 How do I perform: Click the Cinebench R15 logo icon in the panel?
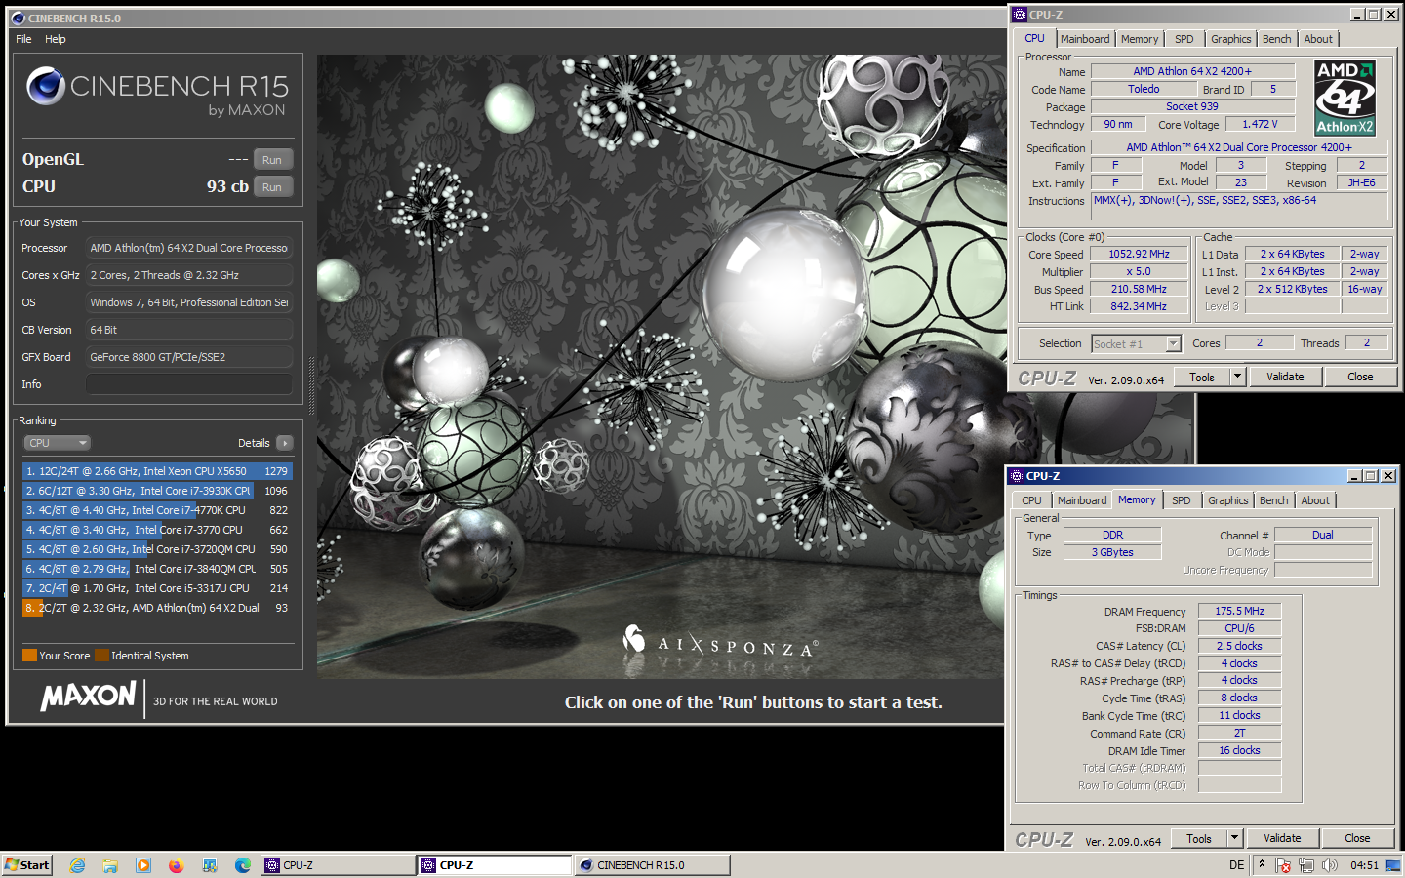[46, 86]
